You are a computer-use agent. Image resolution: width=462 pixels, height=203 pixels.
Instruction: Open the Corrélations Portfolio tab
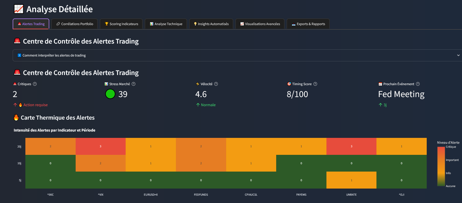point(75,24)
